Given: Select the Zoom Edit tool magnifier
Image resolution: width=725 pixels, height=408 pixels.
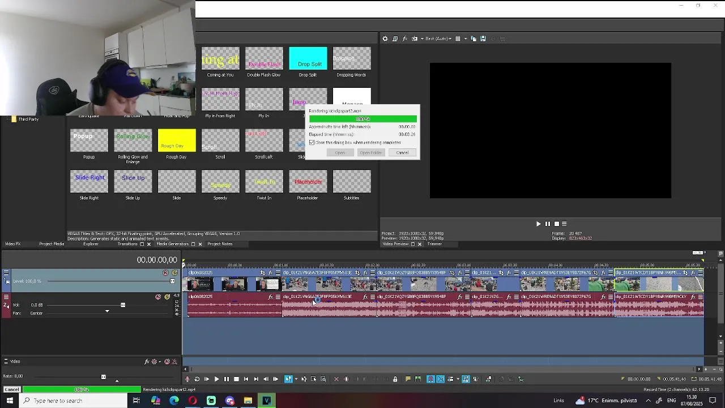Looking at the screenshot, I should 323,379.
